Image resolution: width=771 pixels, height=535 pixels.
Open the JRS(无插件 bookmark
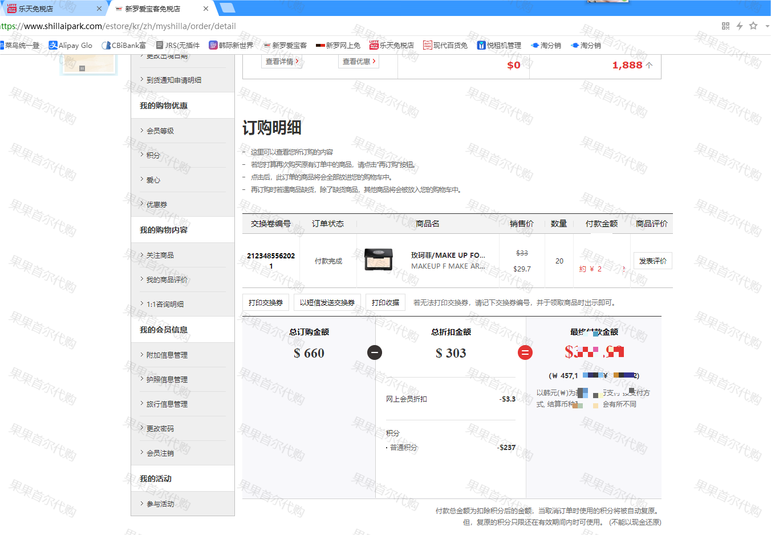point(178,45)
